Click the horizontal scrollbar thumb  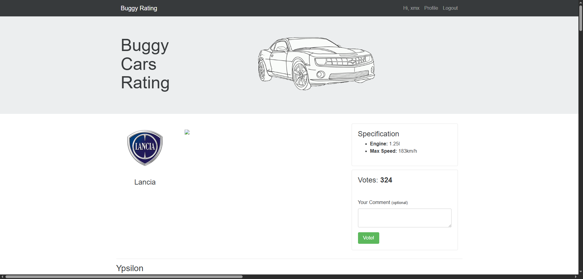pos(124,277)
